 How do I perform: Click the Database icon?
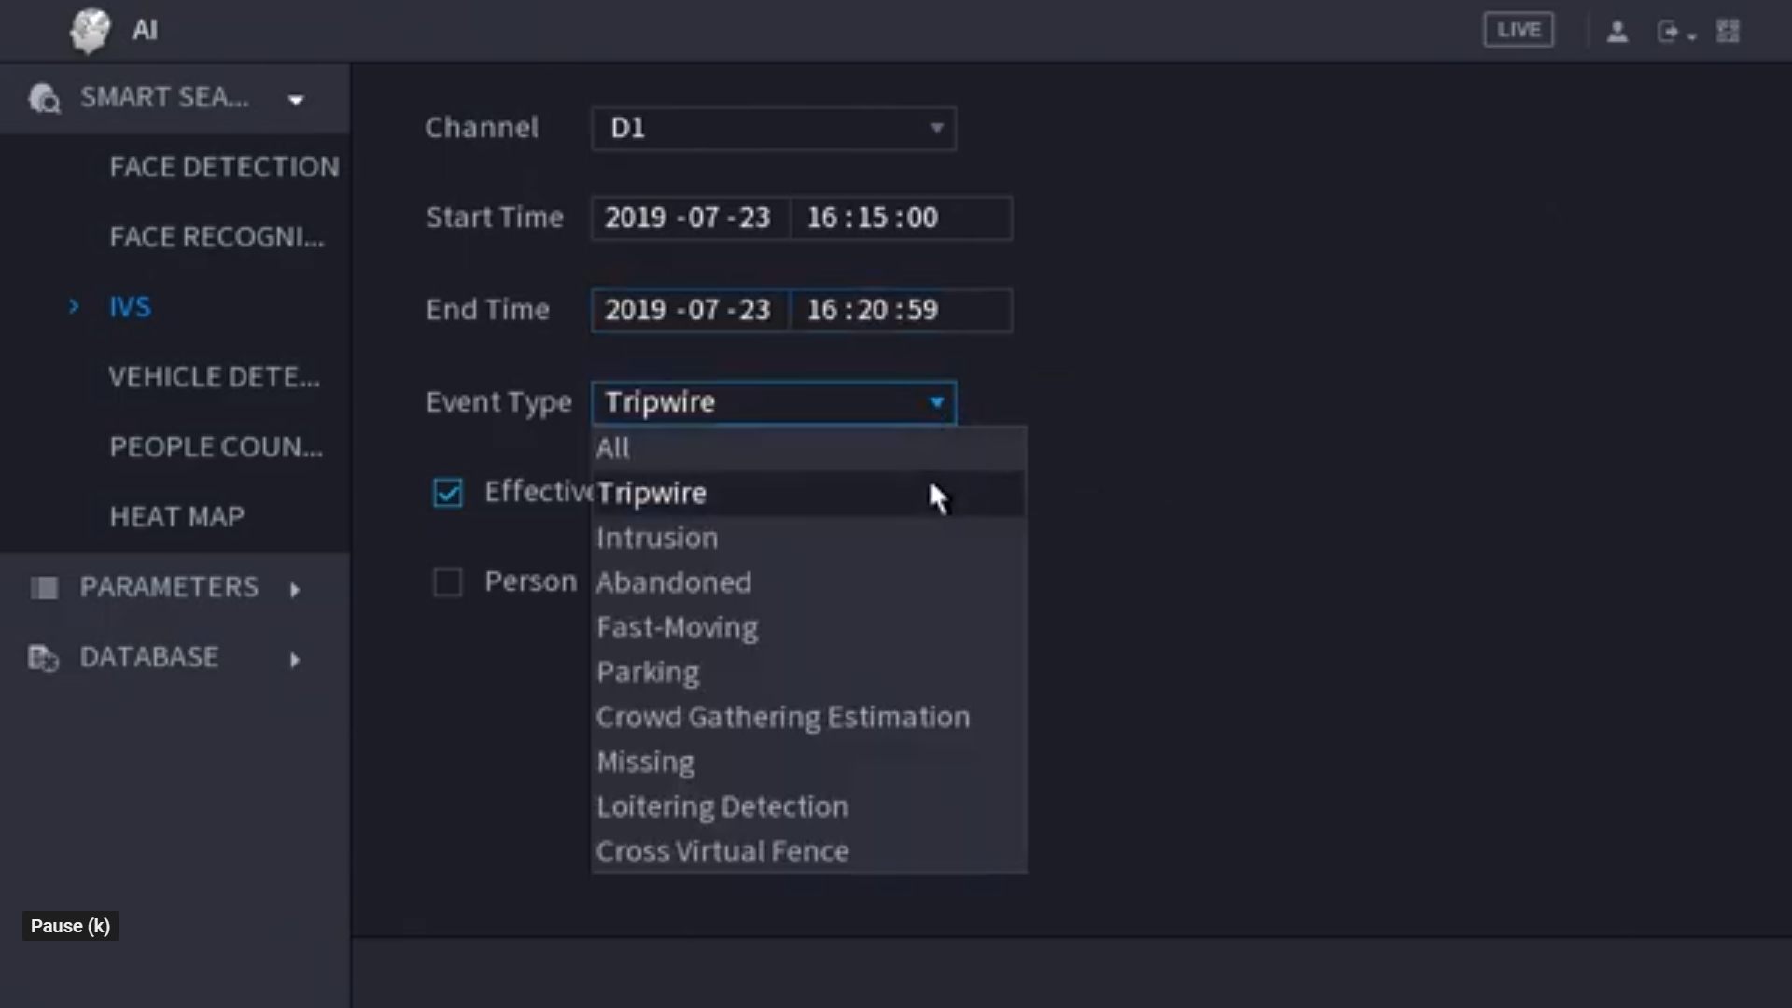(43, 658)
